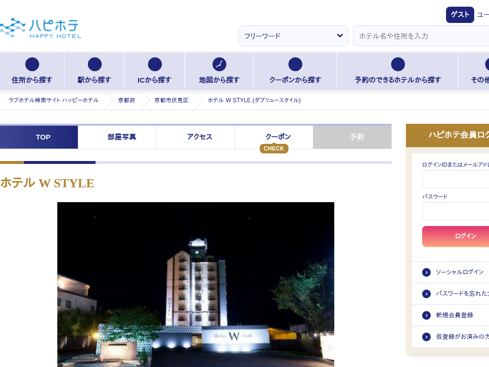Click the ICから探す circle icon

[x=155, y=65]
